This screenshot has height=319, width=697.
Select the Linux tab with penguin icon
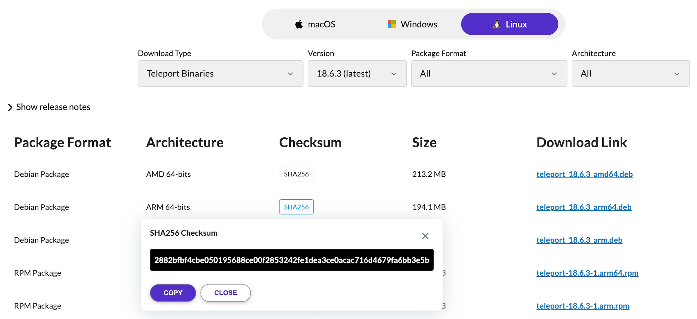(509, 24)
